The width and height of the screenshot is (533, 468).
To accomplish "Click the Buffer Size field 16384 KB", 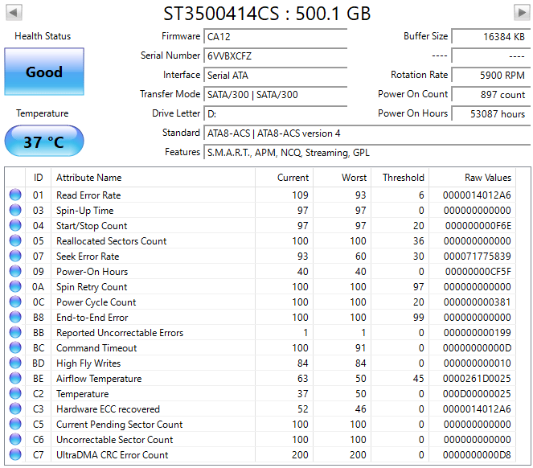I will [x=491, y=36].
